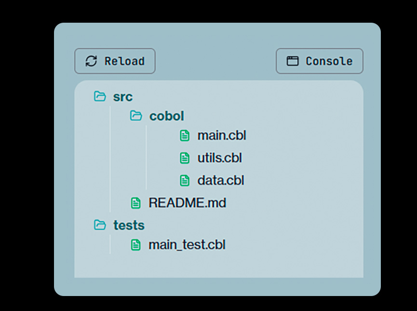Click the refresh arrows icon in Reload
This screenshot has height=311, width=417.
91,61
